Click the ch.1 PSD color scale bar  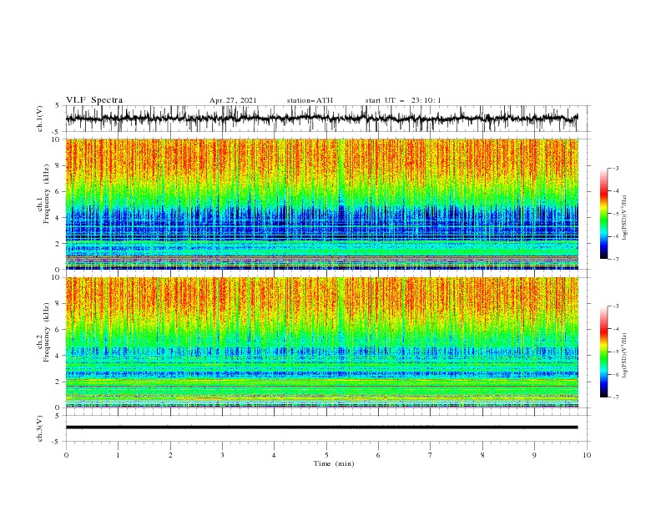(x=604, y=214)
